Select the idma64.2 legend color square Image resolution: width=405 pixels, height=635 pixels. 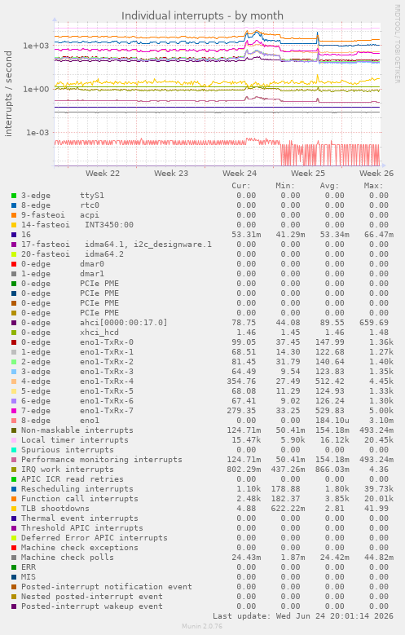coord(14,254)
